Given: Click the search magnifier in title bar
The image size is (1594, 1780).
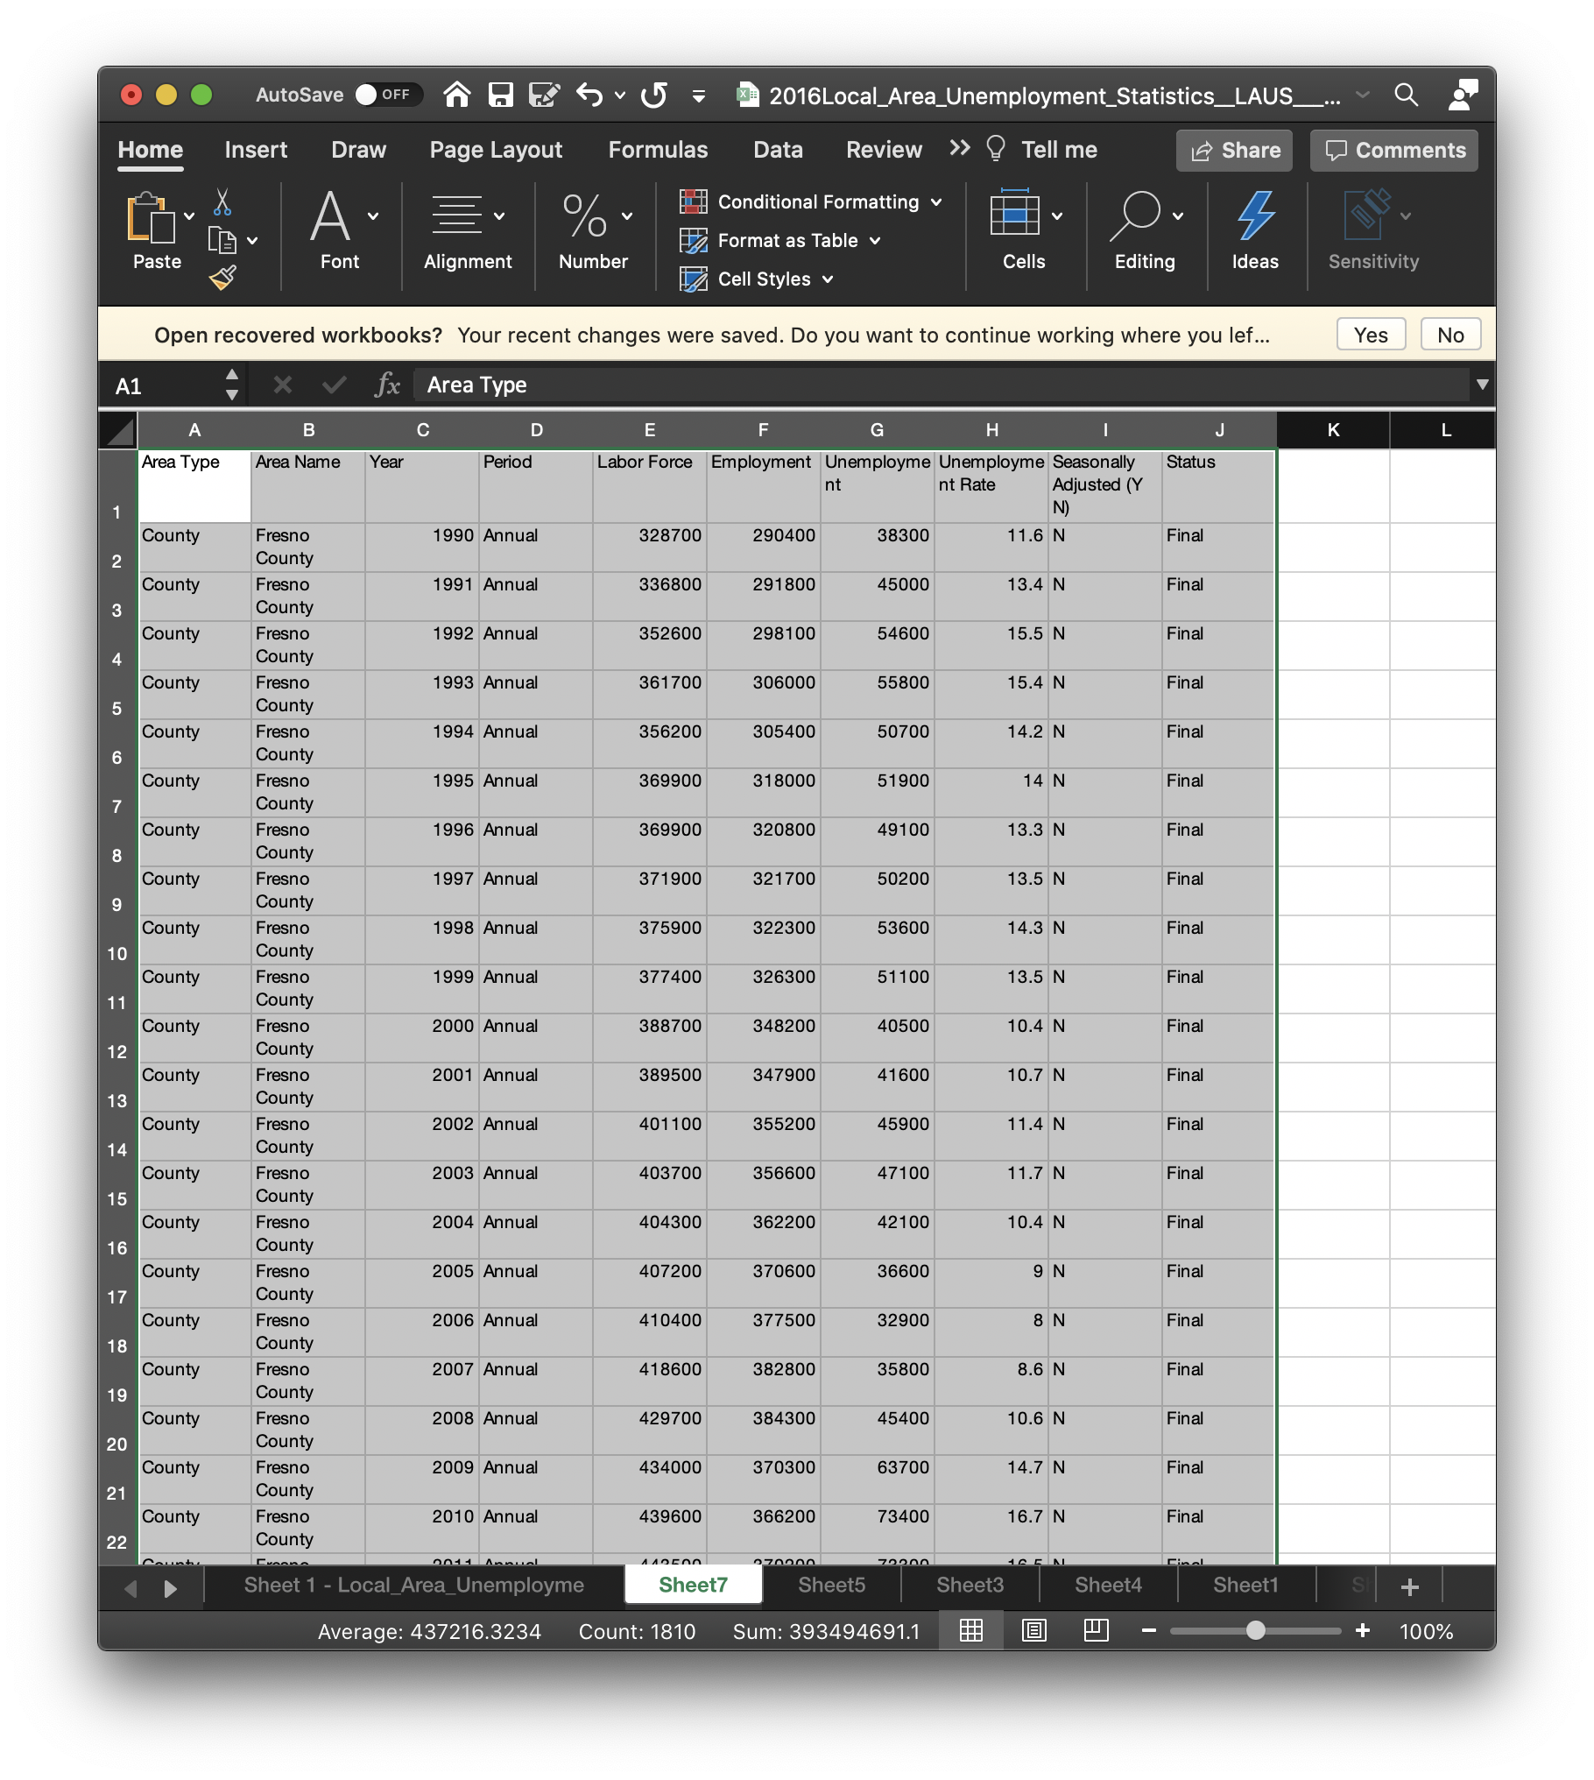Looking at the screenshot, I should (x=1406, y=95).
